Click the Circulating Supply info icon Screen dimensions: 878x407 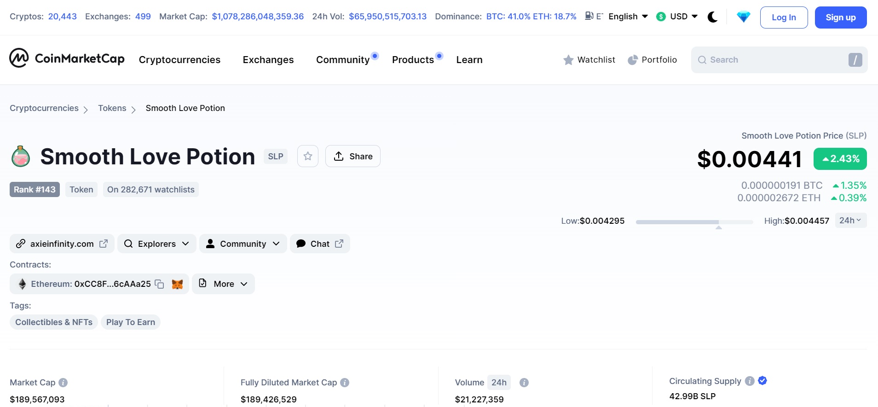[x=750, y=381]
